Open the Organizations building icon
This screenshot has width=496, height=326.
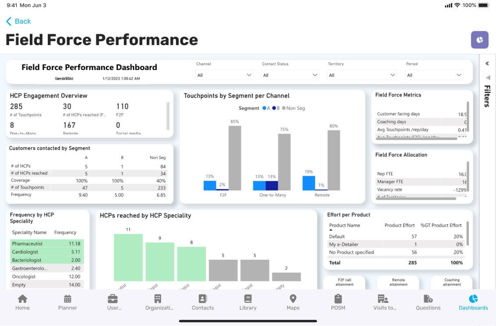click(158, 298)
